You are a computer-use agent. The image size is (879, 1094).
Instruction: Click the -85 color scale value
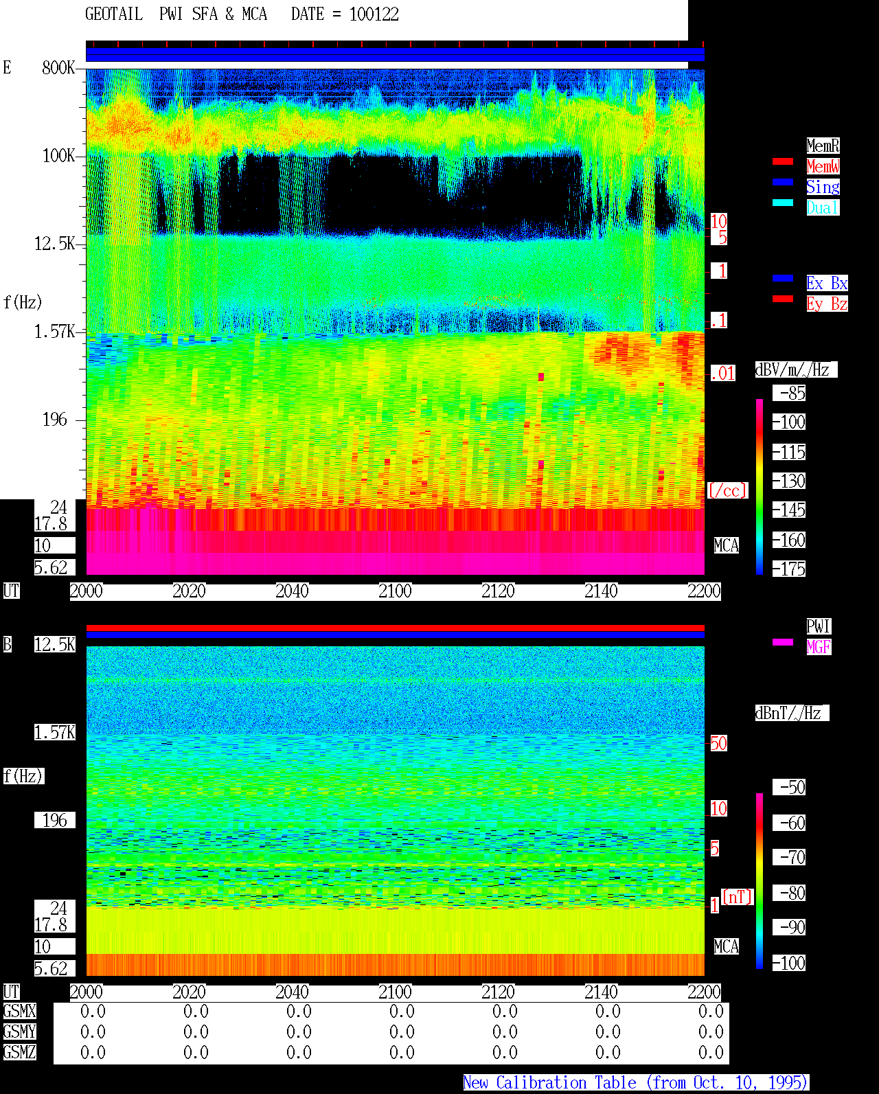(789, 394)
